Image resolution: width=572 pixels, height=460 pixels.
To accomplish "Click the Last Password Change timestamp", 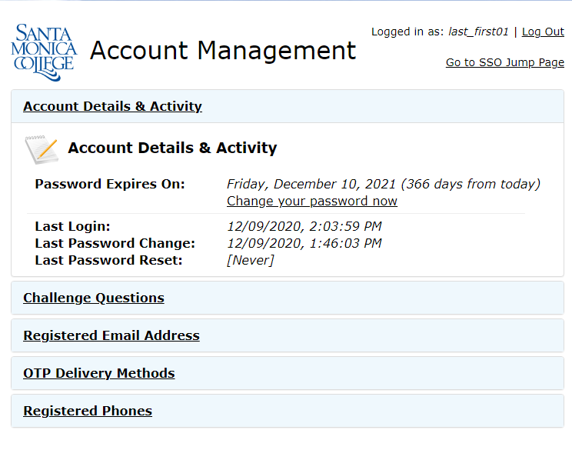I will point(304,243).
